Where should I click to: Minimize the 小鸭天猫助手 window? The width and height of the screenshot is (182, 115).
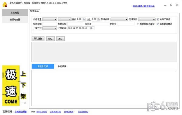coord(165,5)
